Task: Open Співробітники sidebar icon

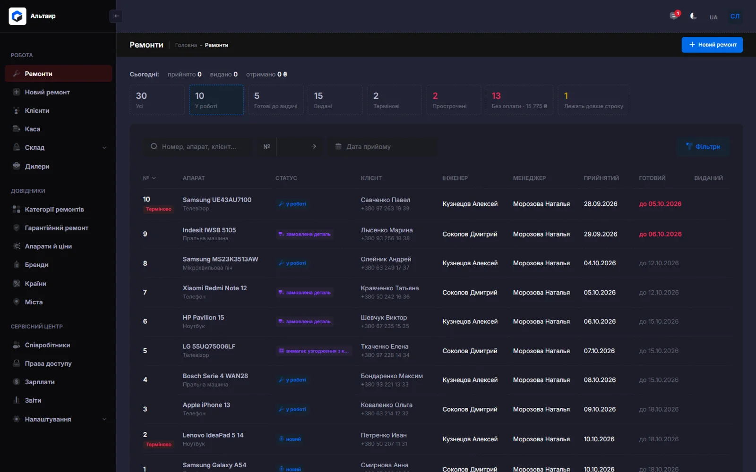Action: tap(17, 345)
